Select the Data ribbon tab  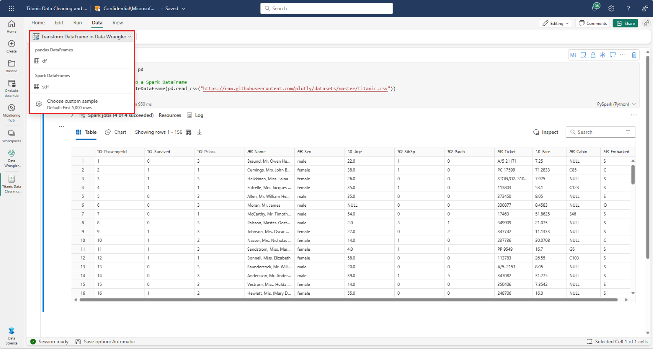(97, 22)
